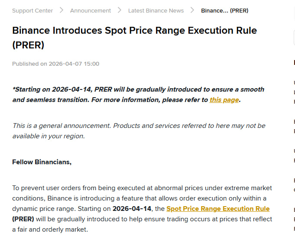Click the 'Published on 2026-04-07 15:00' timestamp
The height and width of the screenshot is (239, 295).
[x=55, y=64]
